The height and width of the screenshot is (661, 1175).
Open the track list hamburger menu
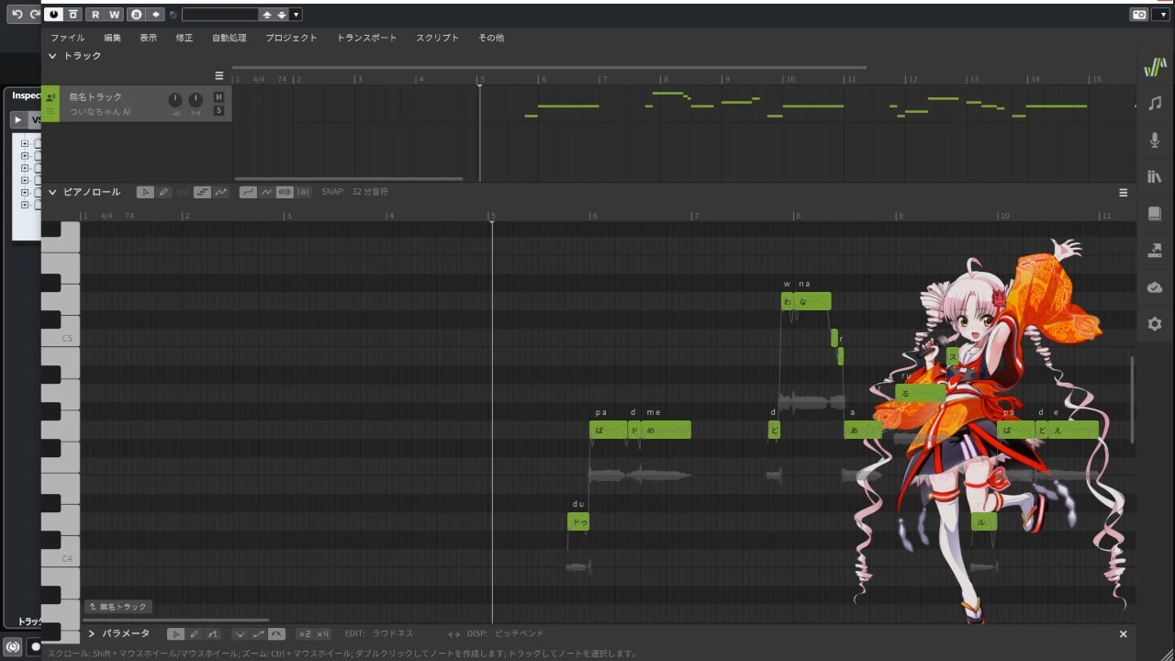coord(219,76)
